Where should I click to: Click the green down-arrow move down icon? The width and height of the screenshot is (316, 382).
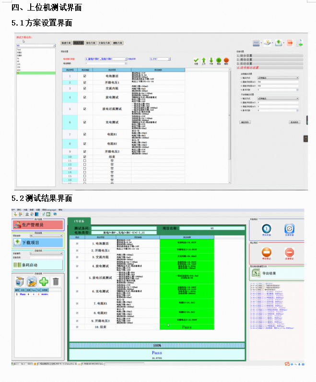coord(211,60)
